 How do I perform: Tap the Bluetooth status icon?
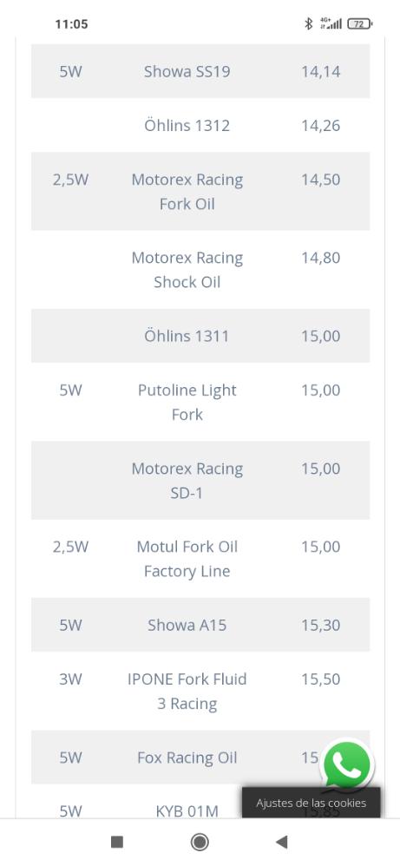[x=309, y=23]
